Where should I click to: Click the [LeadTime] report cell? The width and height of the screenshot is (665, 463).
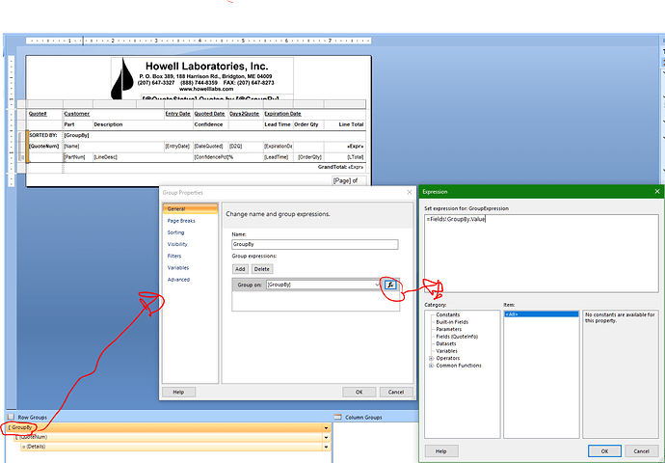pos(279,157)
